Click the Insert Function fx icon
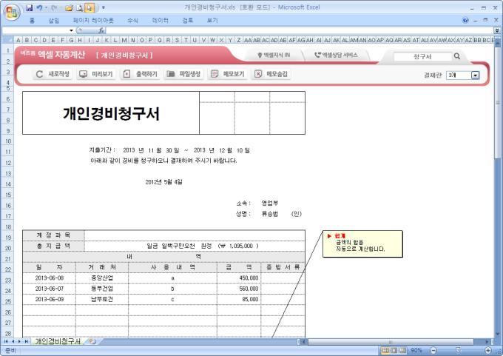 click(101, 30)
